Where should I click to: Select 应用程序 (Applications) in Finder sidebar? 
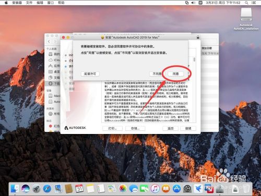pos(54,66)
